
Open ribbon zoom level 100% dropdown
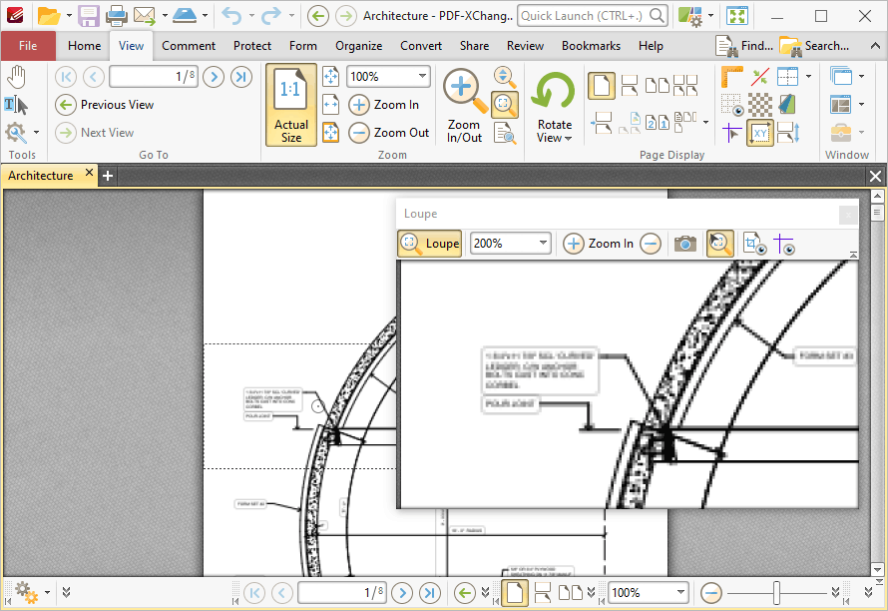click(x=422, y=77)
